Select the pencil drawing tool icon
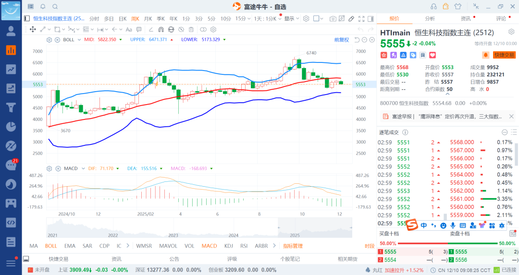 [x=351, y=19]
